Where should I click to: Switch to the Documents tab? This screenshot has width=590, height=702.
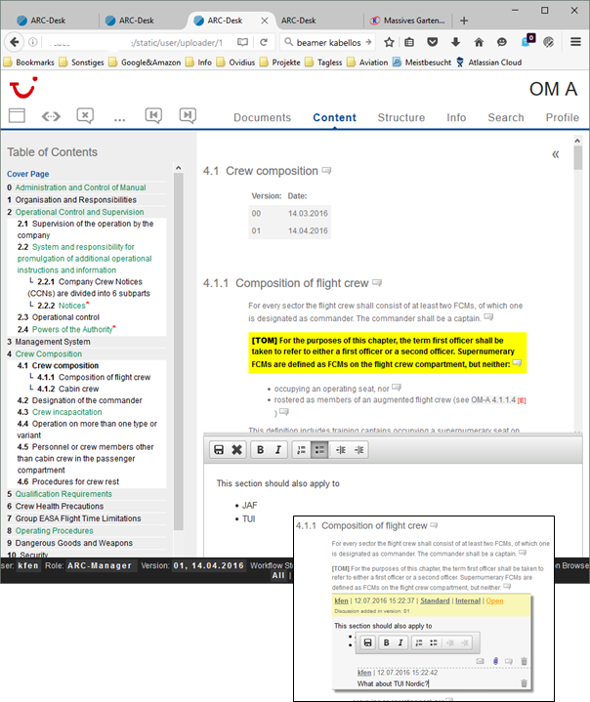[x=262, y=117]
